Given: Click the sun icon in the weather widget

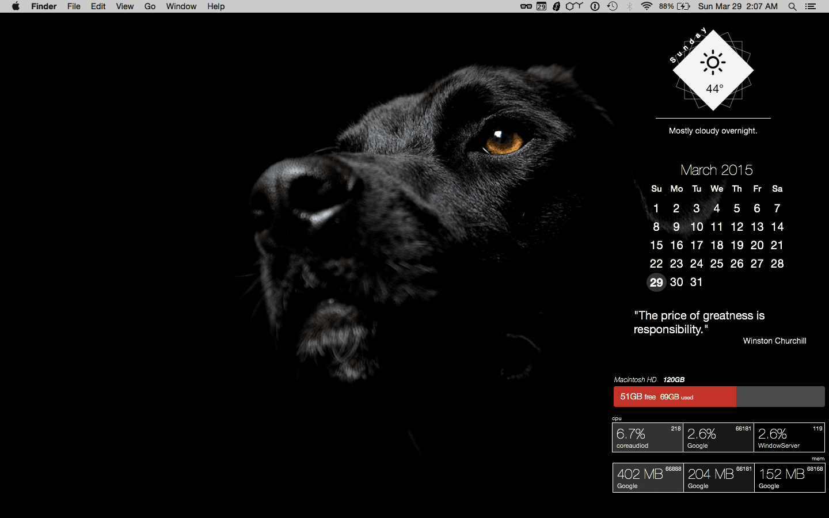Looking at the screenshot, I should pyautogui.click(x=713, y=62).
